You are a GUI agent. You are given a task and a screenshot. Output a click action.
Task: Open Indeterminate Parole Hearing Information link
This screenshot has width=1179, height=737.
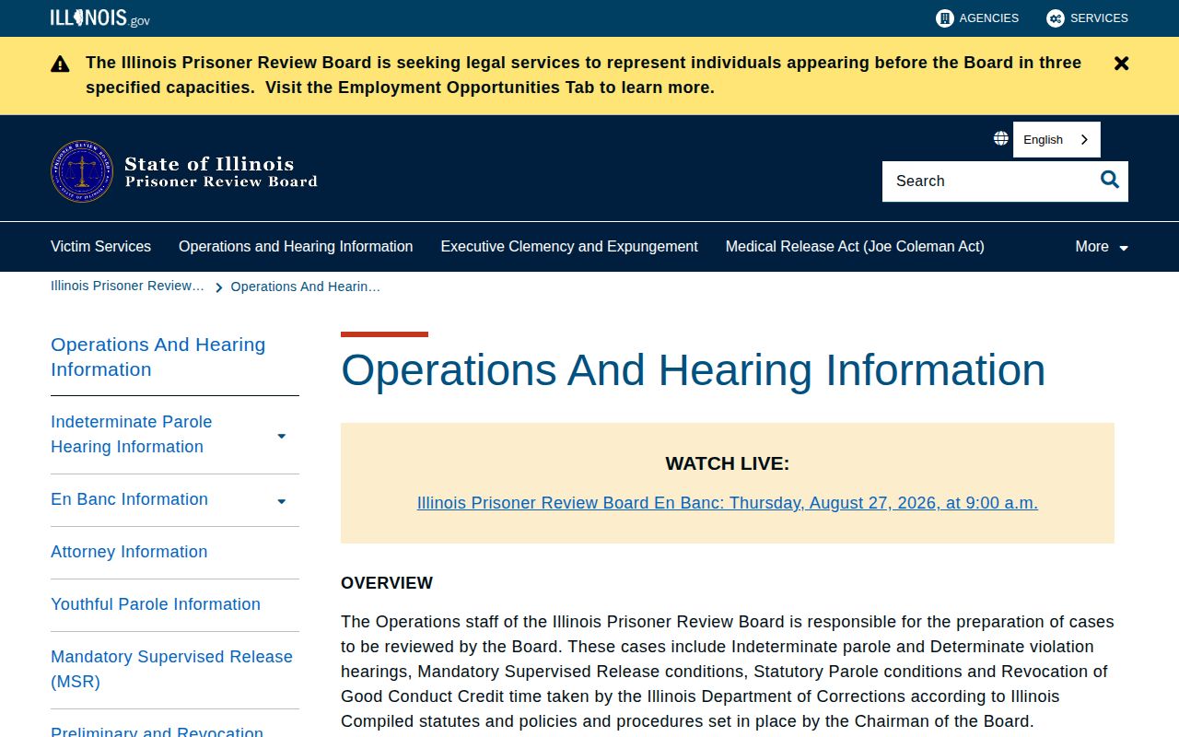(x=131, y=434)
